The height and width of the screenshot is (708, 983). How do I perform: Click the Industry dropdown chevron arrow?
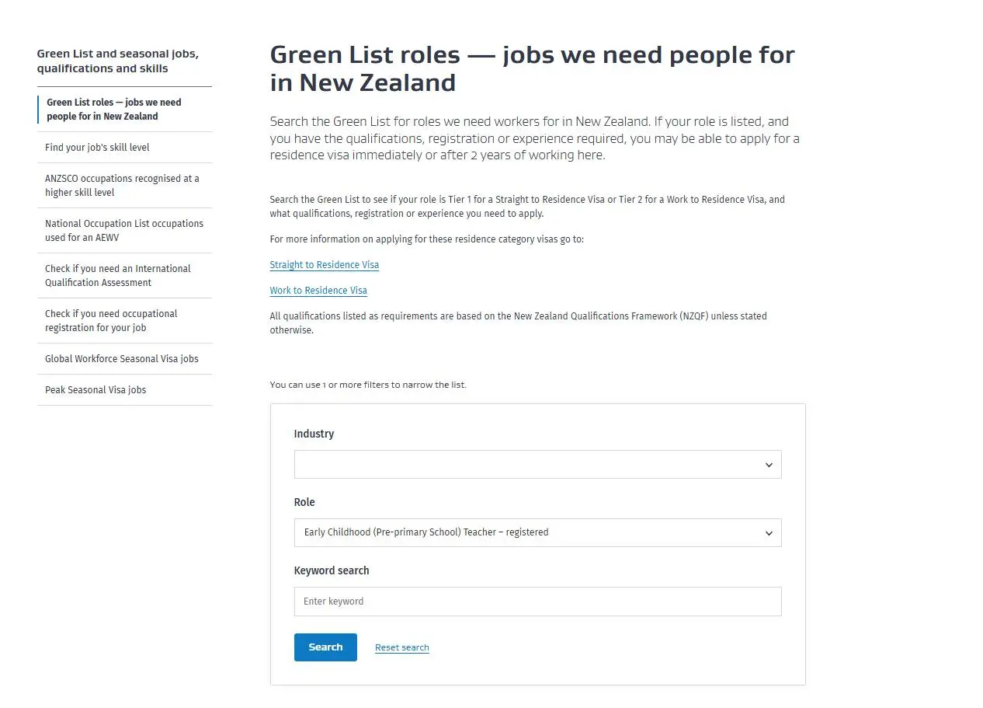coord(769,465)
